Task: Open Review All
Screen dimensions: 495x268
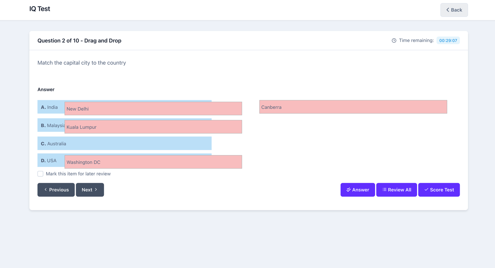Action: click(396, 190)
